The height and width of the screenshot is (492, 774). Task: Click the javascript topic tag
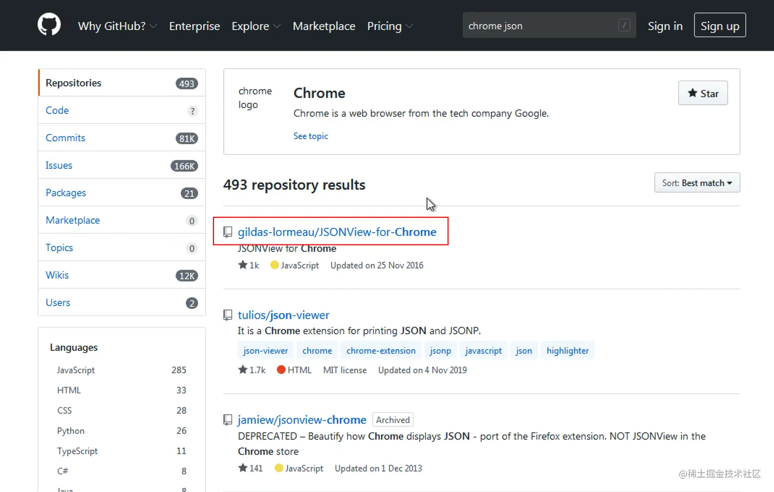point(483,350)
